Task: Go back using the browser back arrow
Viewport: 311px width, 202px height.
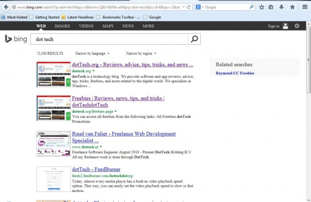Action: click(x=6, y=7)
